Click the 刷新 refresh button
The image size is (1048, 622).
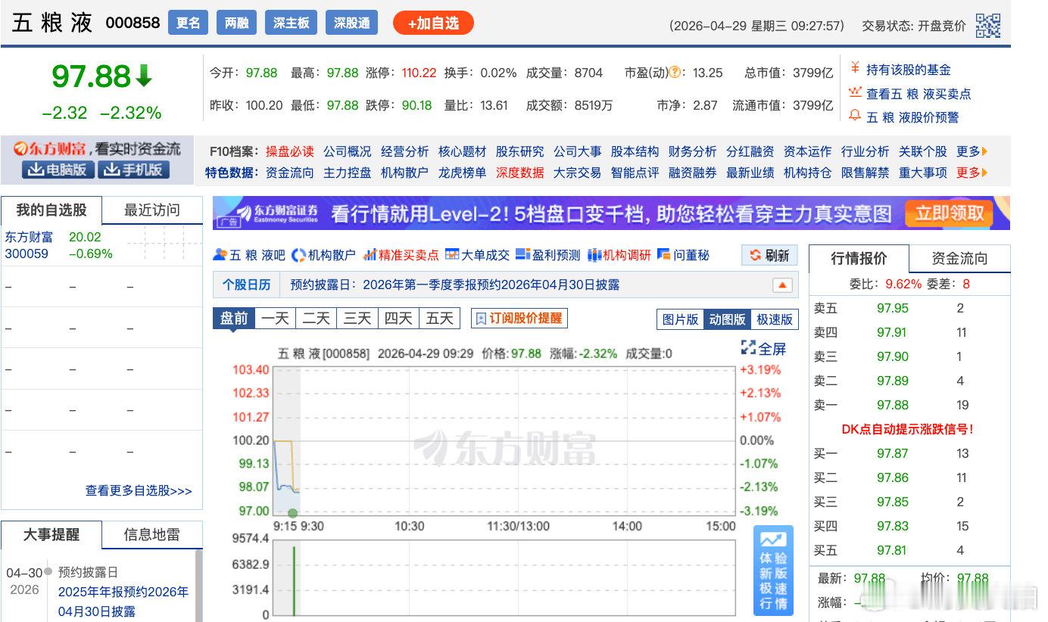[x=769, y=256]
